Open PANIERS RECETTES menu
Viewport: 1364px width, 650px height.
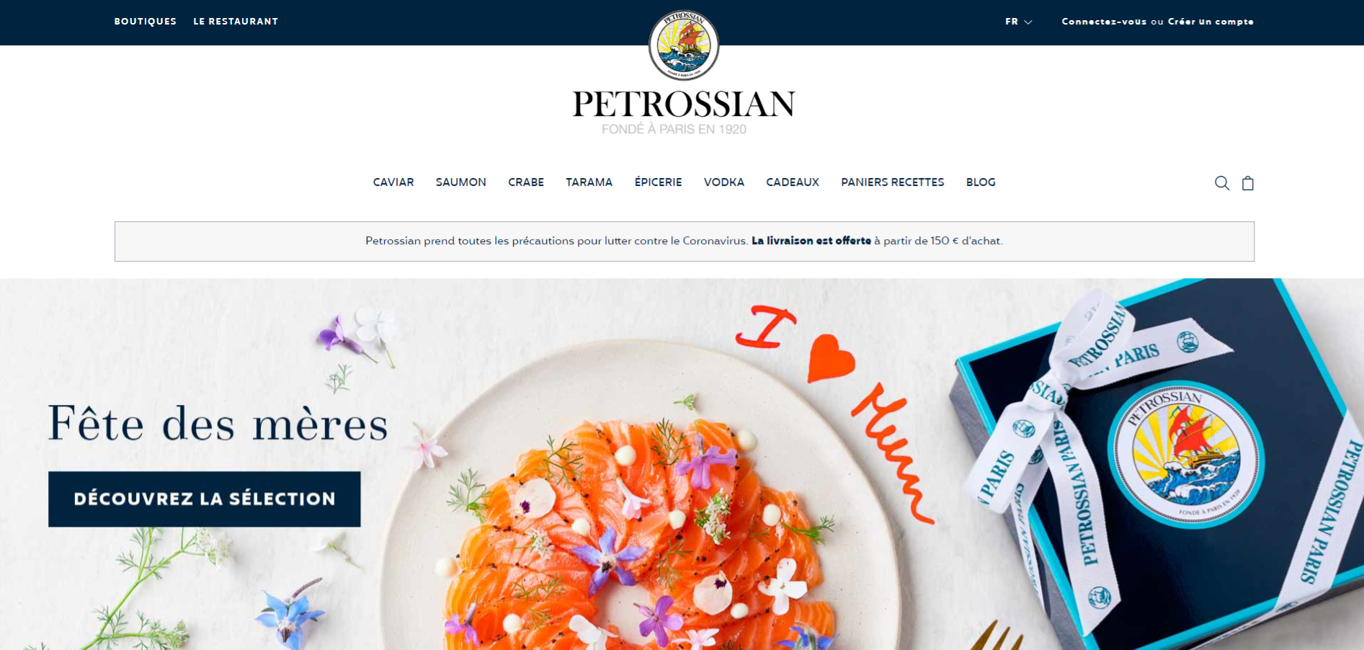[x=893, y=182]
